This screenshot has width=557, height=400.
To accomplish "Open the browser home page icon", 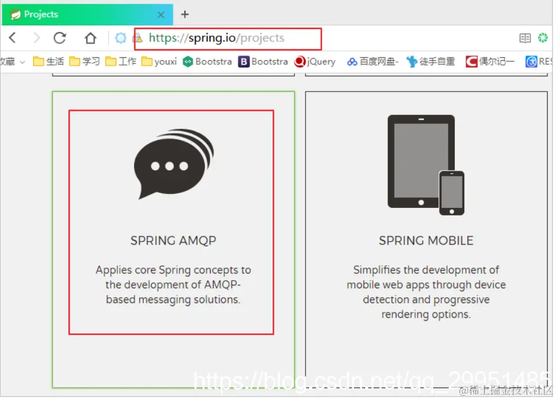I will pyautogui.click(x=90, y=38).
